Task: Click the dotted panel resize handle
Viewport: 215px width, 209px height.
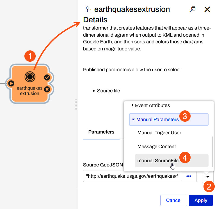Action: pyautogui.click(x=76, y=105)
